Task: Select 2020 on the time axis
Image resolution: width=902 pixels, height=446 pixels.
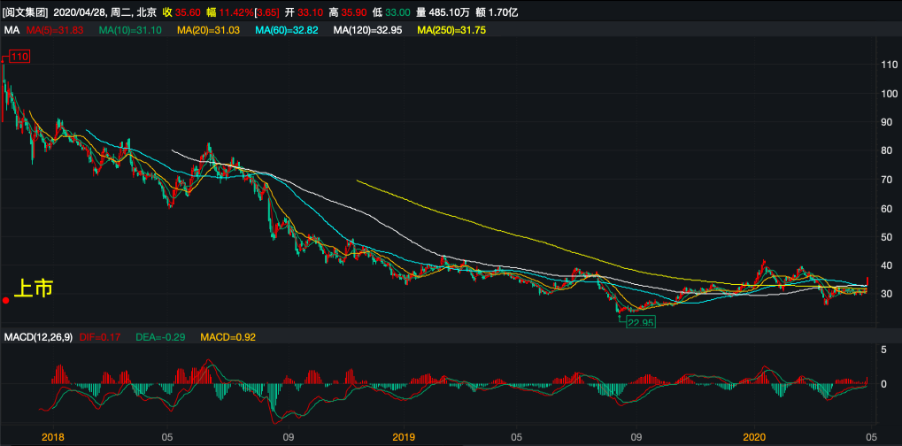Action: (754, 436)
